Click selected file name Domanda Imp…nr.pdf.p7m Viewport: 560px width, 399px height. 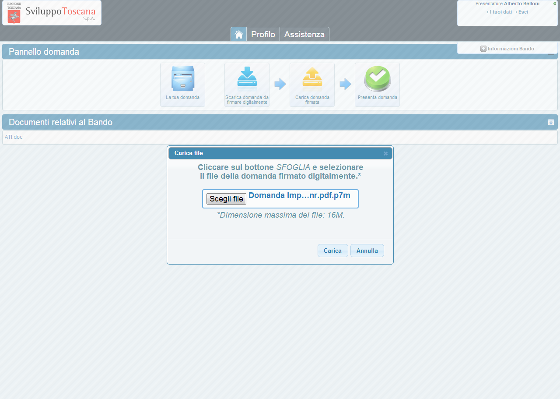[x=299, y=195]
